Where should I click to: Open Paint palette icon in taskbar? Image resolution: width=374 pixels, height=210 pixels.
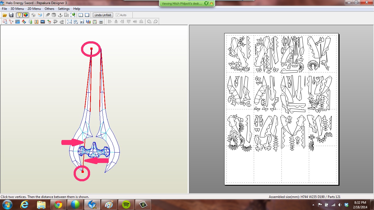pos(109,205)
